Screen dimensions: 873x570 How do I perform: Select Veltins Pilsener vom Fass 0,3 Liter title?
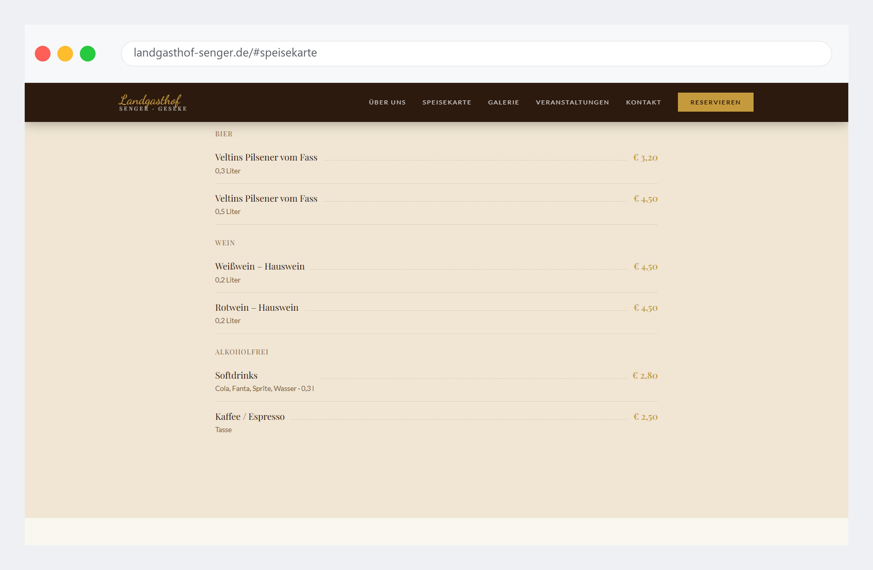tap(266, 157)
